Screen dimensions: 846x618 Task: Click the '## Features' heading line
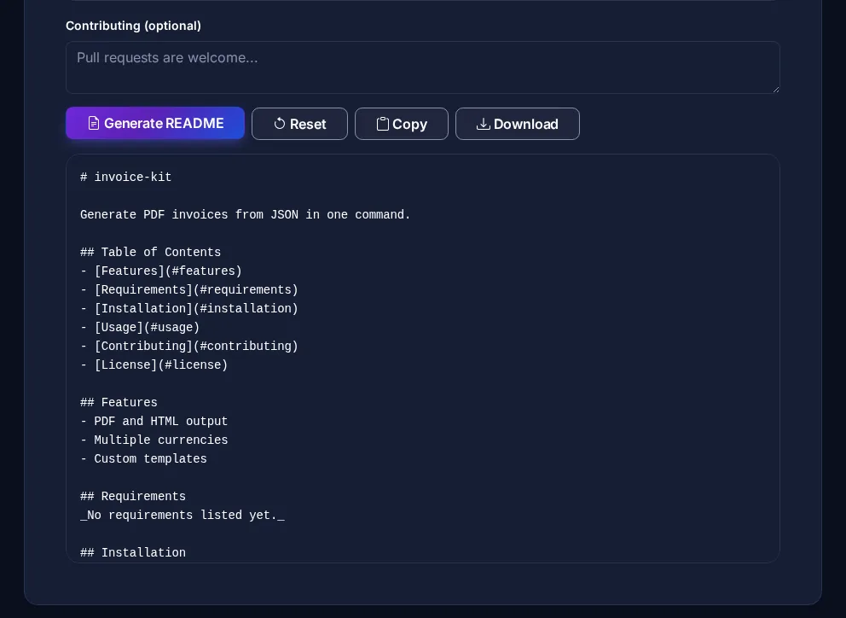click(119, 402)
